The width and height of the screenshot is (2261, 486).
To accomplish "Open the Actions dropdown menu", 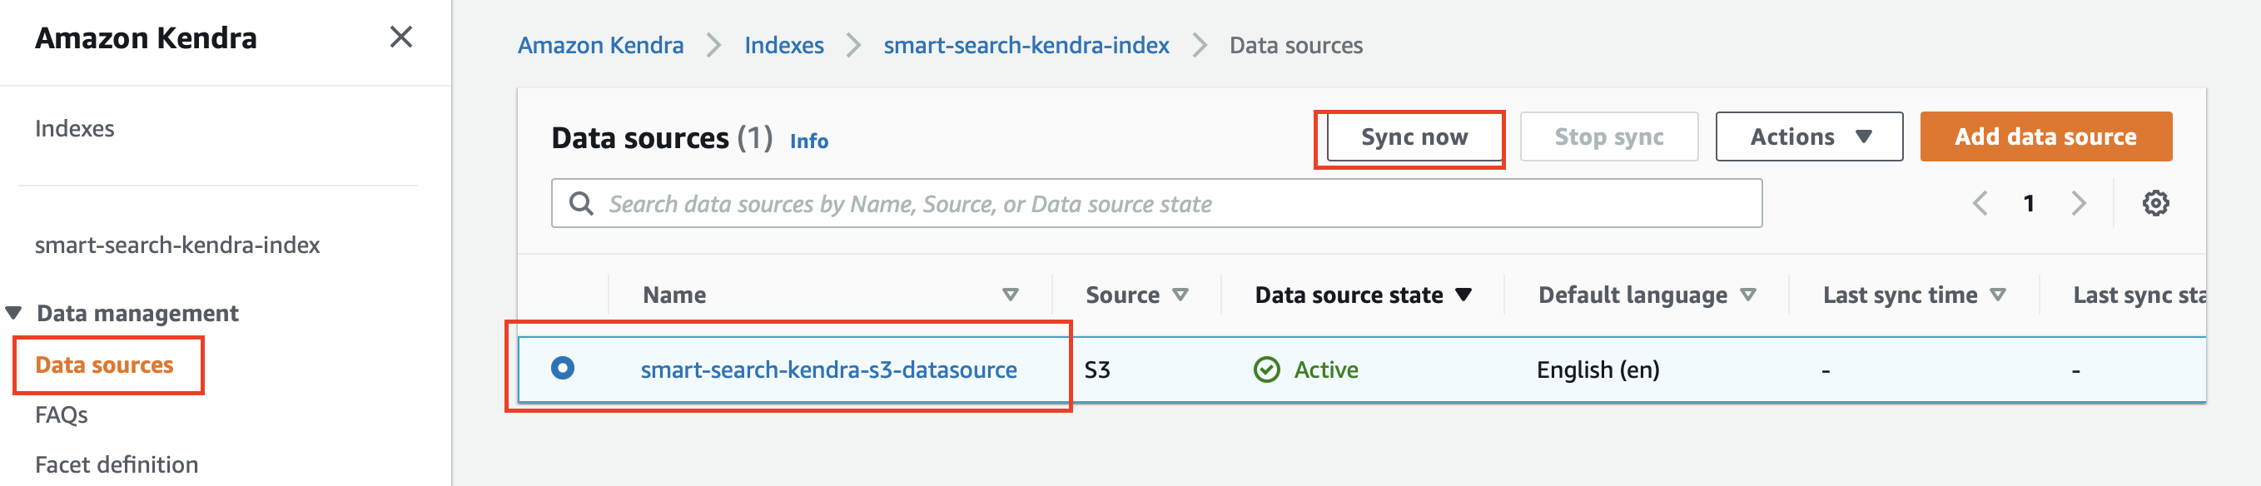I will coord(1808,136).
